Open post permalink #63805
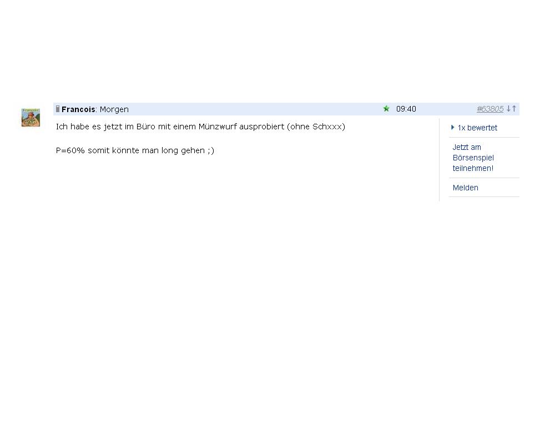The width and height of the screenshot is (555, 444). click(490, 109)
